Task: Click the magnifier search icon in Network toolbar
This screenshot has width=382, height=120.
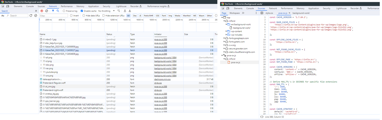Action: [58, 11]
